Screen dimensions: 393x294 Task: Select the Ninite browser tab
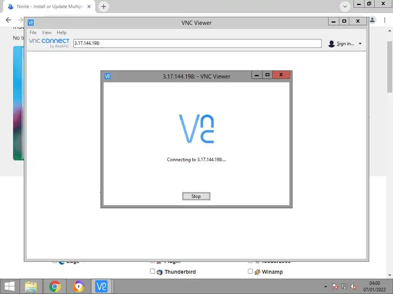[49, 7]
